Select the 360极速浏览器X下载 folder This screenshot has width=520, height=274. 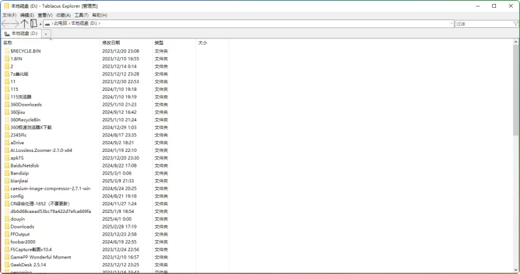pos(31,127)
